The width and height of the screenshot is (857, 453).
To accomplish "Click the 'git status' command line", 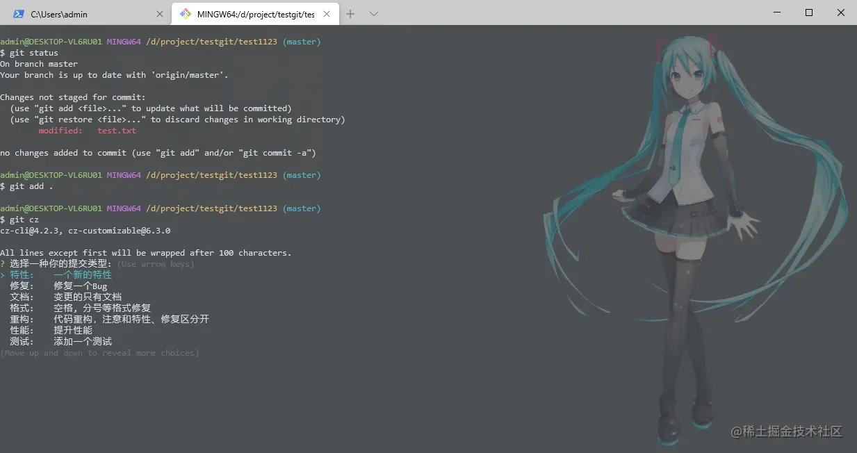I will [x=29, y=53].
